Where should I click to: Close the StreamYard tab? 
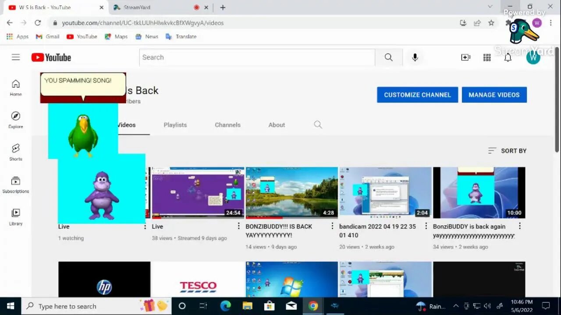click(206, 7)
